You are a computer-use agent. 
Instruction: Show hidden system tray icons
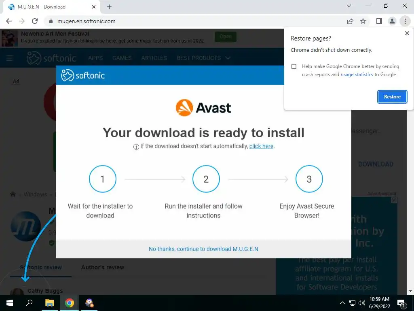click(x=342, y=303)
